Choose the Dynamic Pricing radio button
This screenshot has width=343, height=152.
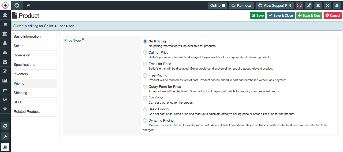click(x=145, y=121)
